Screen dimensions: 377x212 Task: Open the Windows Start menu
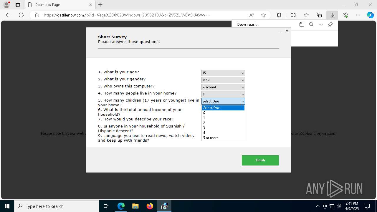pyautogui.click(x=7, y=206)
